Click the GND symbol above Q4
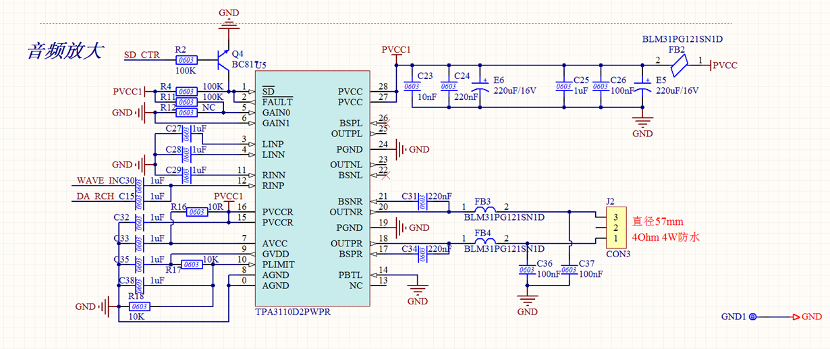The width and height of the screenshot is (830, 349). (229, 23)
